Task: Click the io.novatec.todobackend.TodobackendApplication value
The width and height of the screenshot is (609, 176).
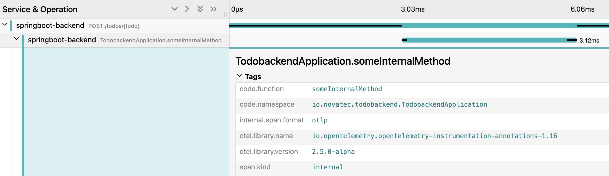Action: click(x=399, y=104)
